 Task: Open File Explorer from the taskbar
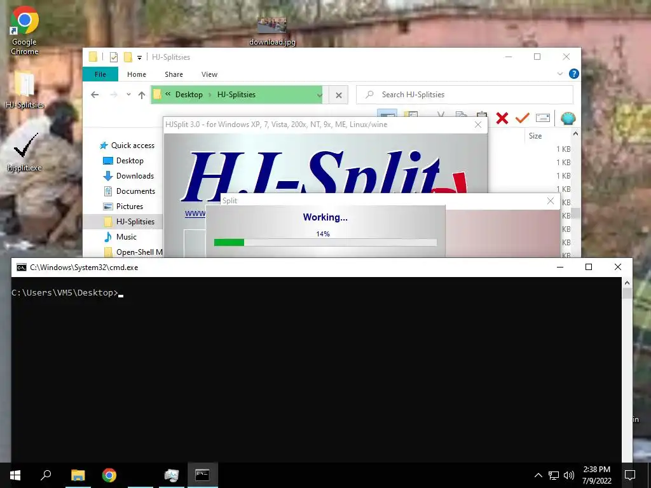pos(78,475)
